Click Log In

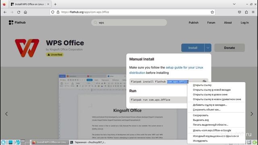(245, 23)
